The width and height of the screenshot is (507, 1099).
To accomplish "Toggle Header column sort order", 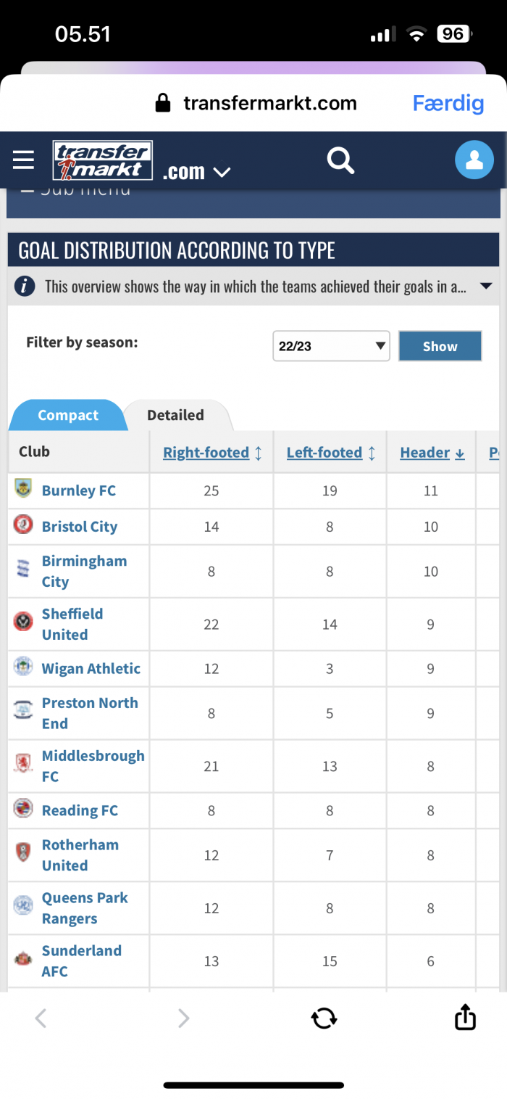I will (x=432, y=453).
